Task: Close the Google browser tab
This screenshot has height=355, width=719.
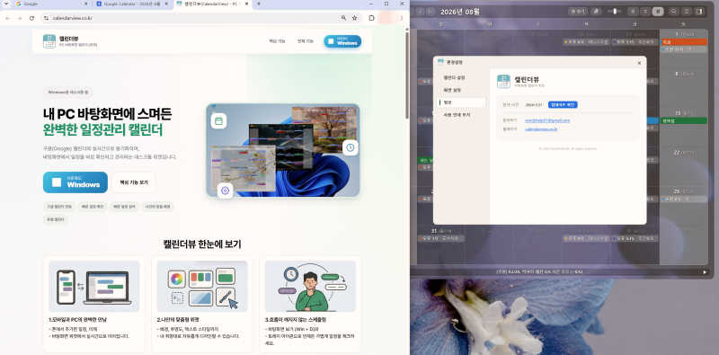Action: [x=85, y=4]
